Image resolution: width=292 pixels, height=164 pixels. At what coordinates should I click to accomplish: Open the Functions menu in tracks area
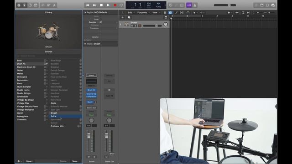[x=142, y=13]
